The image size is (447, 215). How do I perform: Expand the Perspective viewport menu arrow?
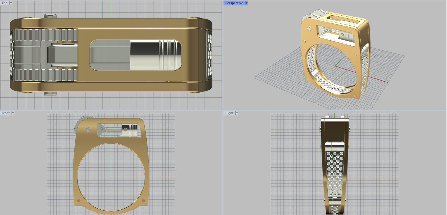click(x=246, y=3)
